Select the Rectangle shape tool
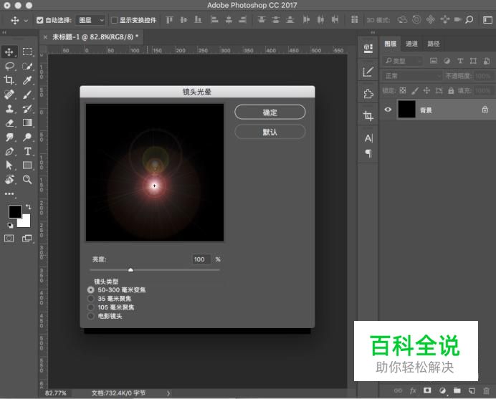 point(27,165)
